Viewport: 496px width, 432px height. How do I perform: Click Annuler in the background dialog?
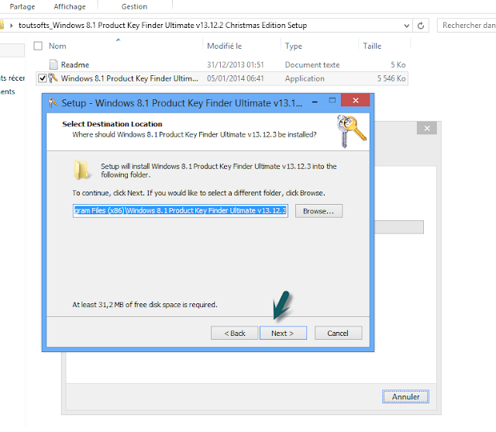pos(405,396)
